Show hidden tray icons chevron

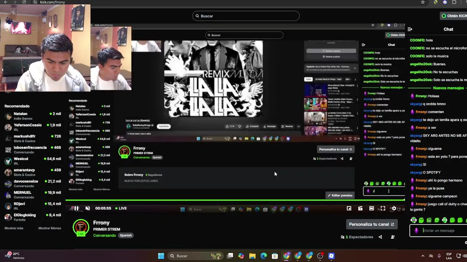(423, 256)
